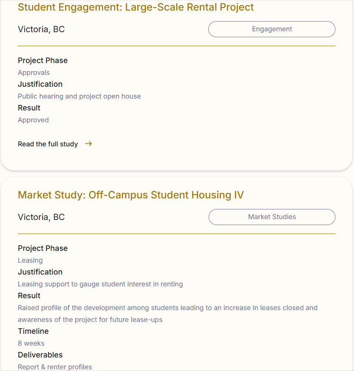Open the Student Engagement: Large-Scale Rental Project title
Image resolution: width=354 pixels, height=371 pixels.
click(x=136, y=7)
